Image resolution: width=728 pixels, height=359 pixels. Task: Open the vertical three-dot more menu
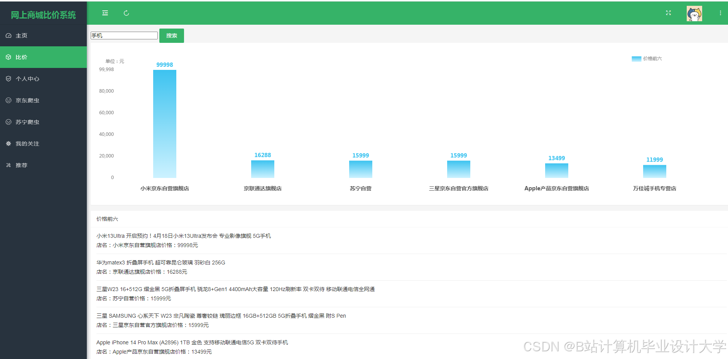tap(720, 13)
